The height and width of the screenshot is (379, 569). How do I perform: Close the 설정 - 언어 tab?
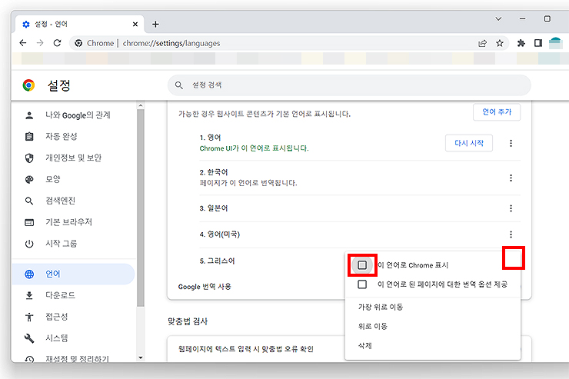click(x=135, y=25)
